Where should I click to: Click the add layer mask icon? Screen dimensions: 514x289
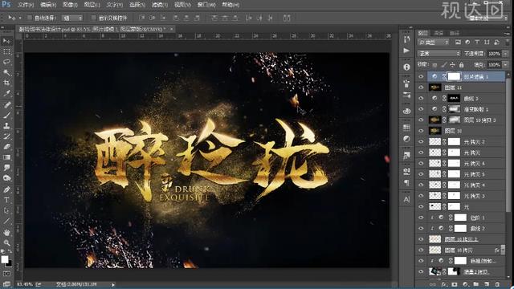(455, 284)
